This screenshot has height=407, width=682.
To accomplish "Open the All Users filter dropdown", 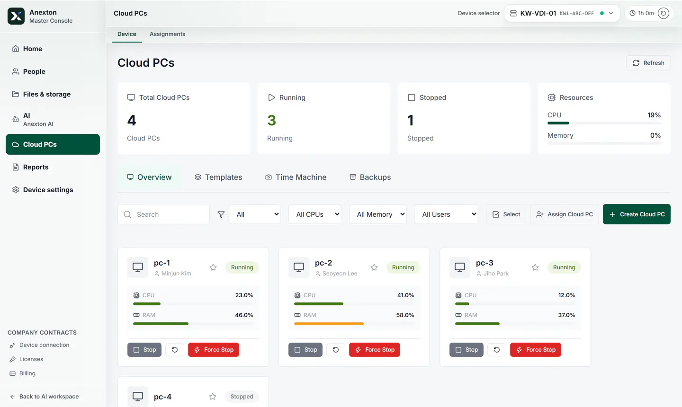I will coord(447,214).
